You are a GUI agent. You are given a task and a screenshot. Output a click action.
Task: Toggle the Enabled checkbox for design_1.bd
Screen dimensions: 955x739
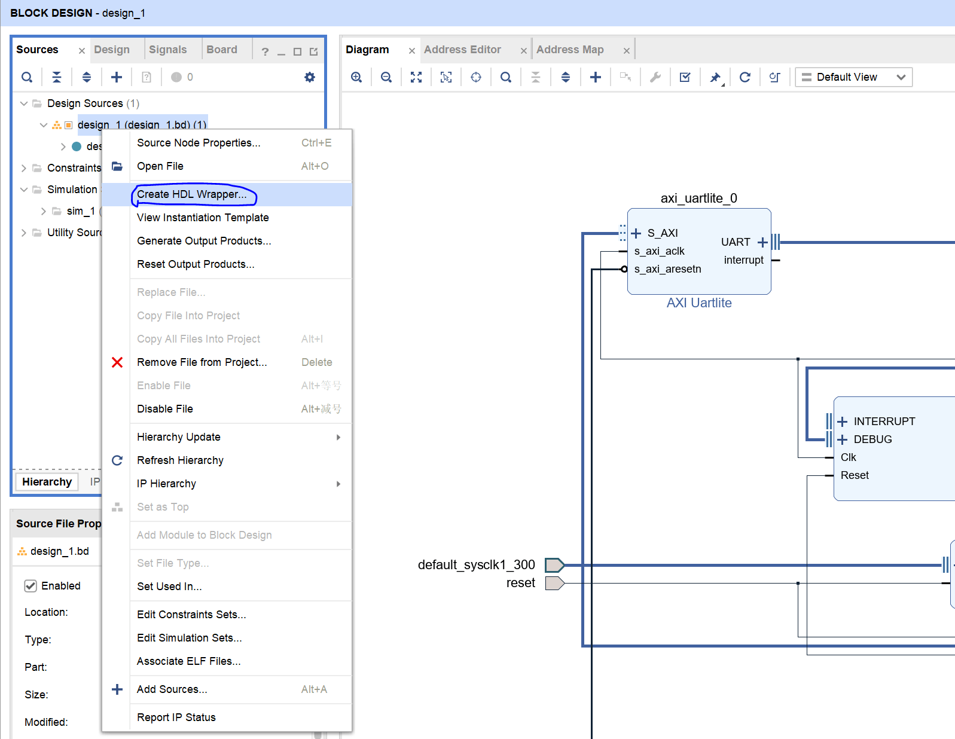click(x=30, y=586)
